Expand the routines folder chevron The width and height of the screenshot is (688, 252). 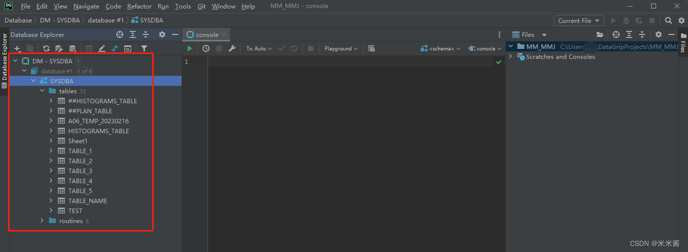tap(42, 221)
